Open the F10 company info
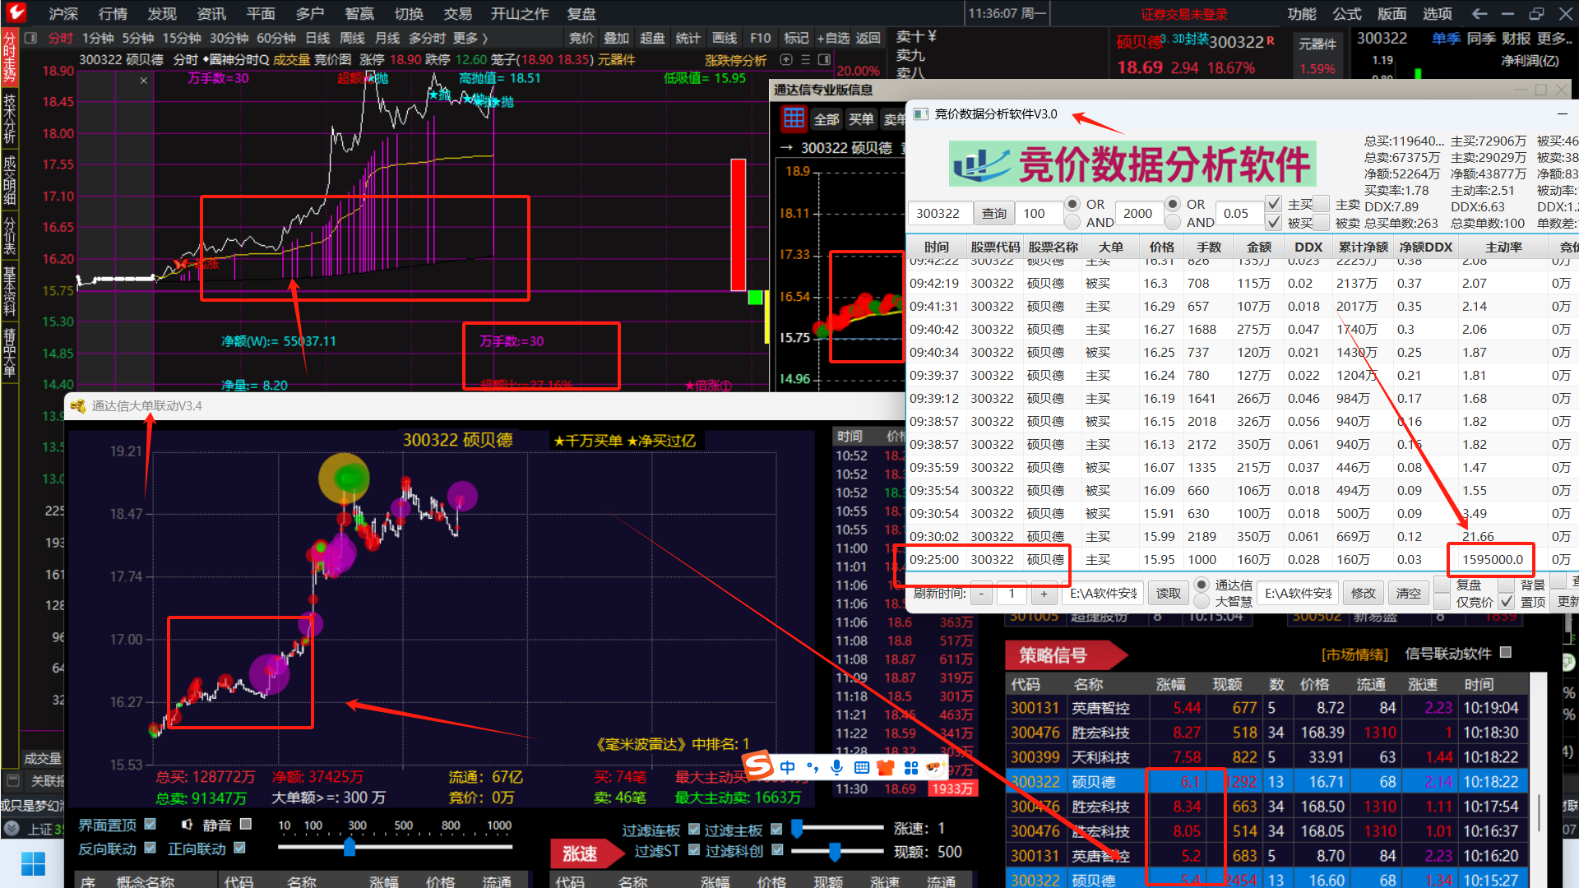Image resolution: width=1579 pixels, height=888 pixels. coord(761,38)
